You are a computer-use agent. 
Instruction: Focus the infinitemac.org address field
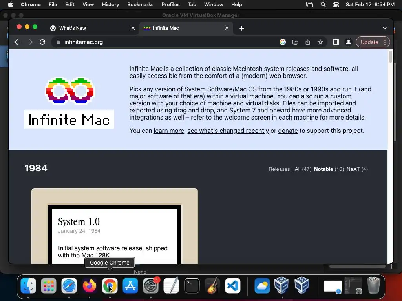tap(164, 42)
